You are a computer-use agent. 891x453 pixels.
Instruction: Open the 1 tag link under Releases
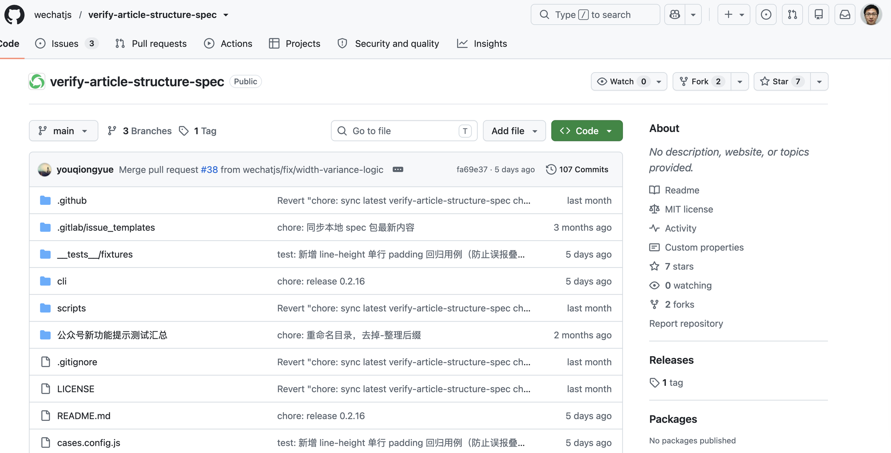(666, 383)
